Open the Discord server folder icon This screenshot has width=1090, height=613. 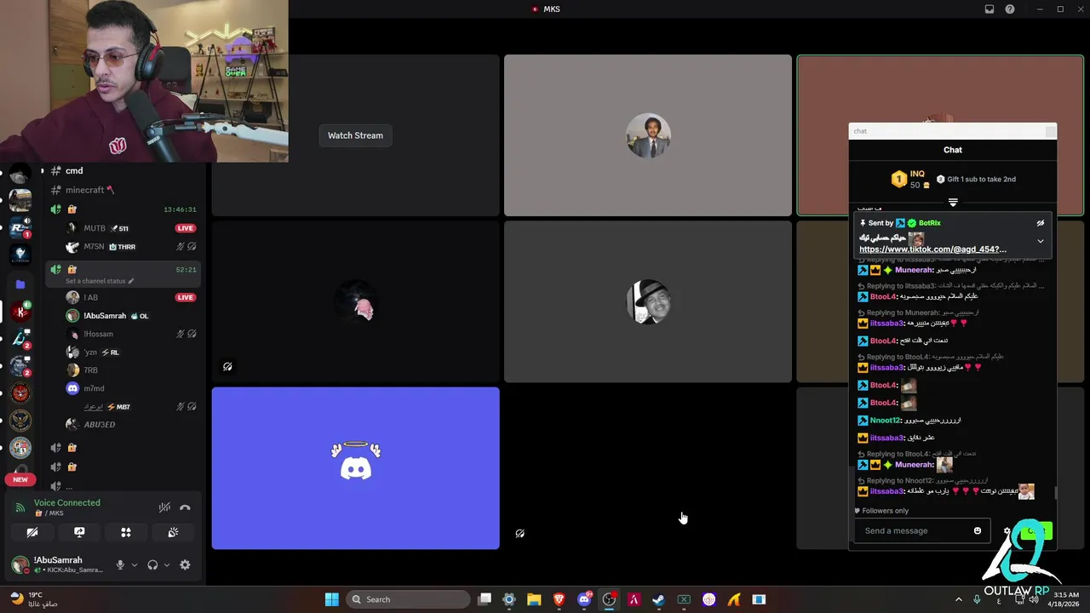[x=20, y=284]
